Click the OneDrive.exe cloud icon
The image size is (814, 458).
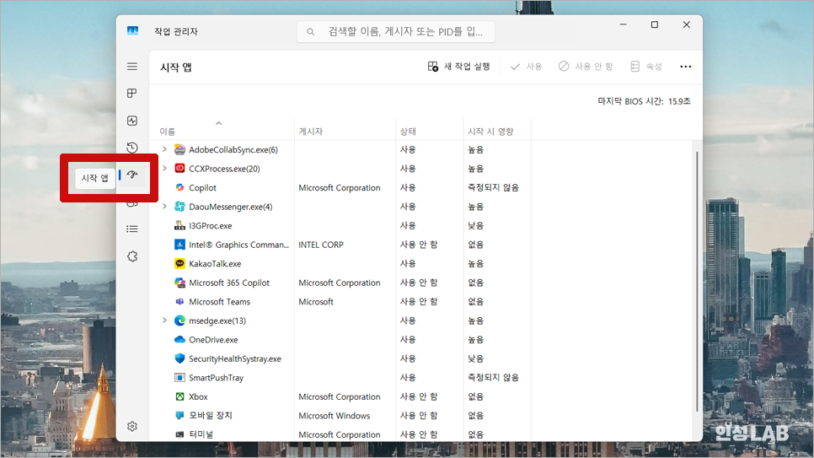click(179, 339)
